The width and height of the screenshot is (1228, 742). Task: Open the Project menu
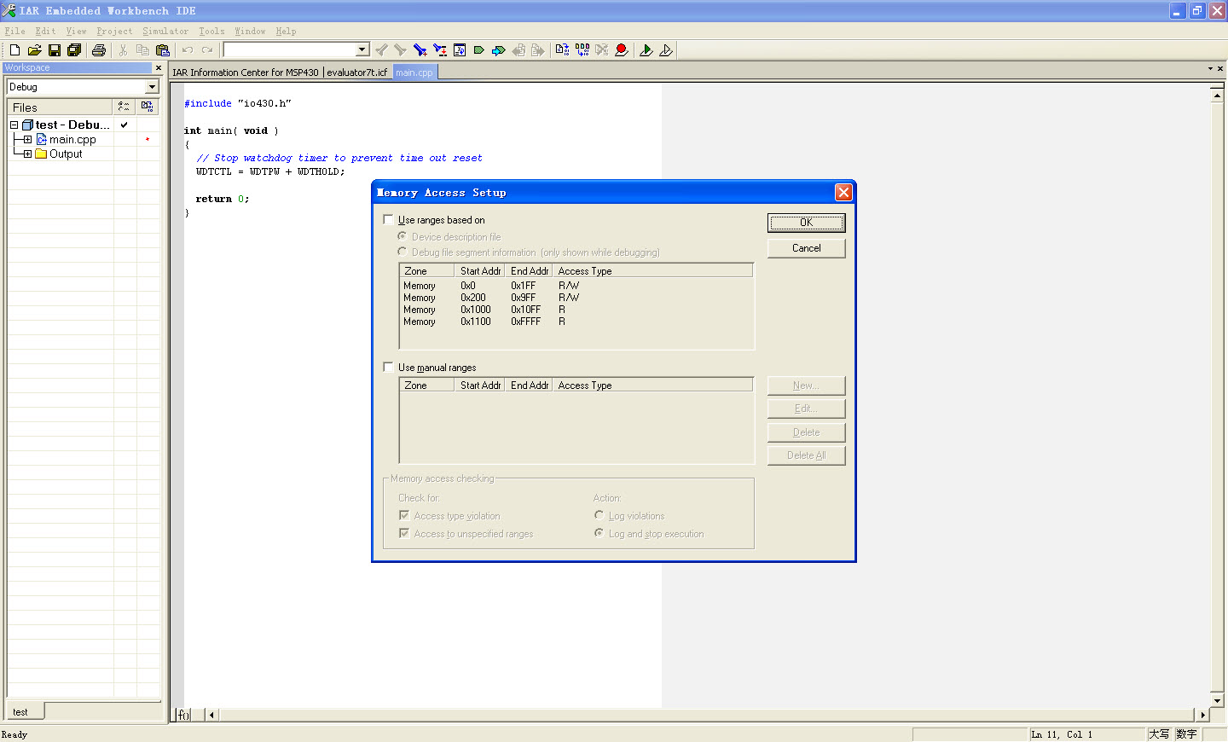pos(114,31)
